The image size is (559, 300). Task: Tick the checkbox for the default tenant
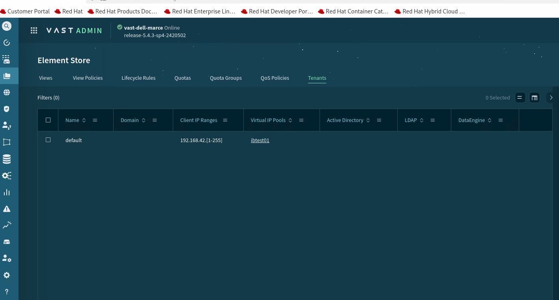click(x=48, y=140)
